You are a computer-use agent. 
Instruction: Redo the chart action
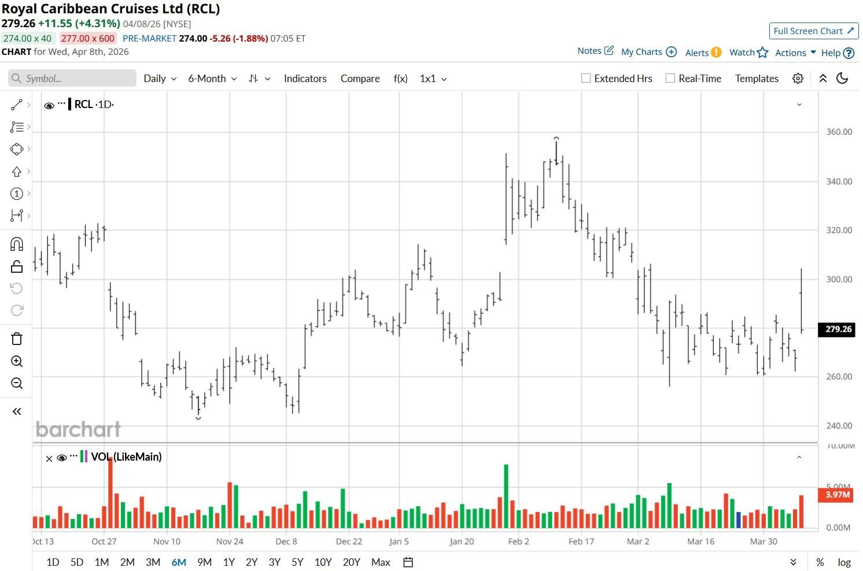coord(17,310)
